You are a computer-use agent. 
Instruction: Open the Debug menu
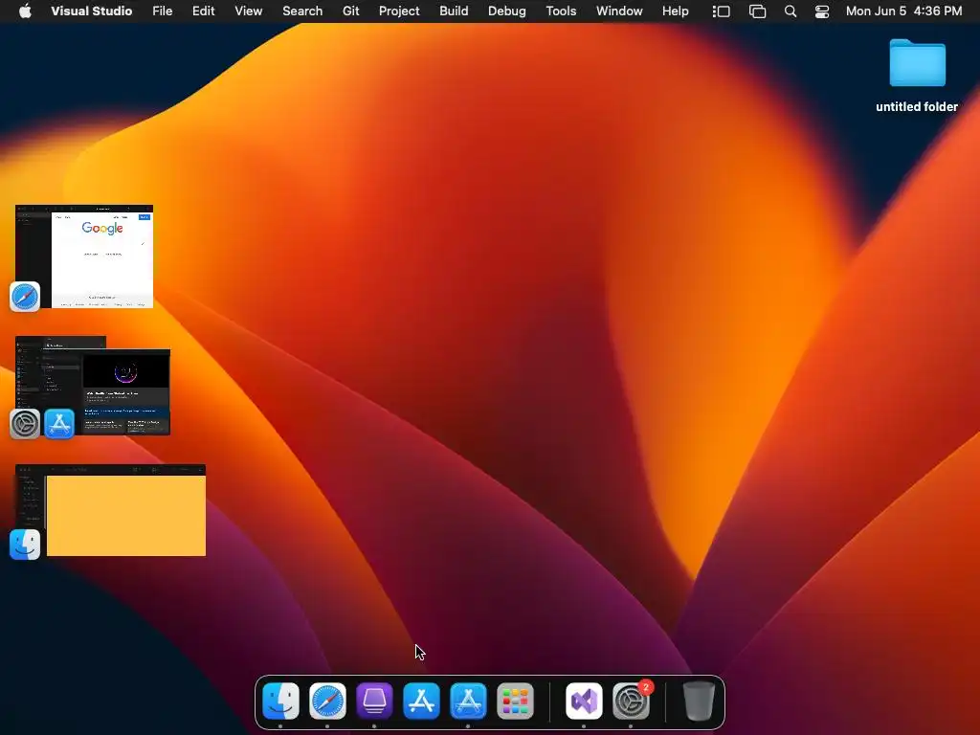pos(506,11)
